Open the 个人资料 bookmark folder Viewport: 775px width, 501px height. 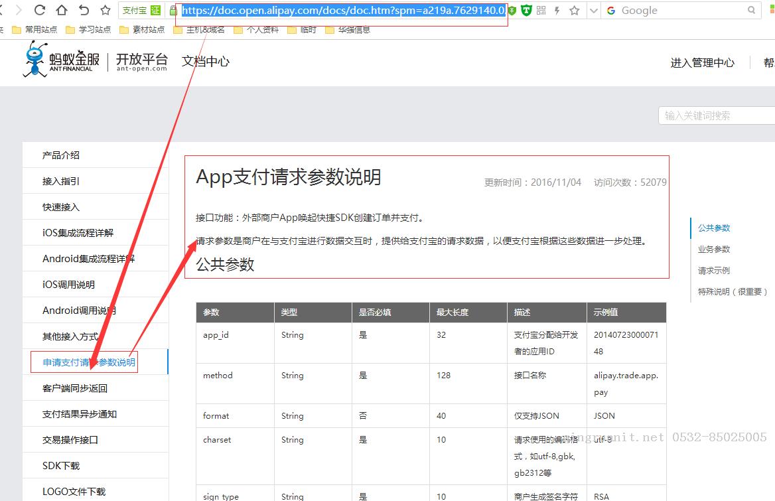256,30
